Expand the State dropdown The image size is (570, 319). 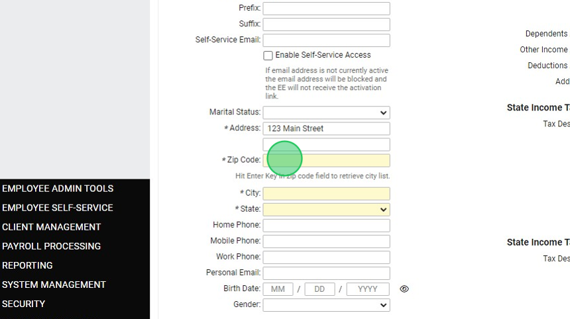click(326, 209)
